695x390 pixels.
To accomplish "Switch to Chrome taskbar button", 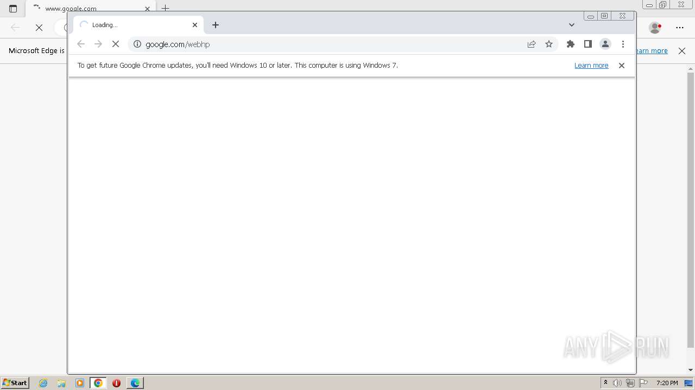I will coord(98,383).
